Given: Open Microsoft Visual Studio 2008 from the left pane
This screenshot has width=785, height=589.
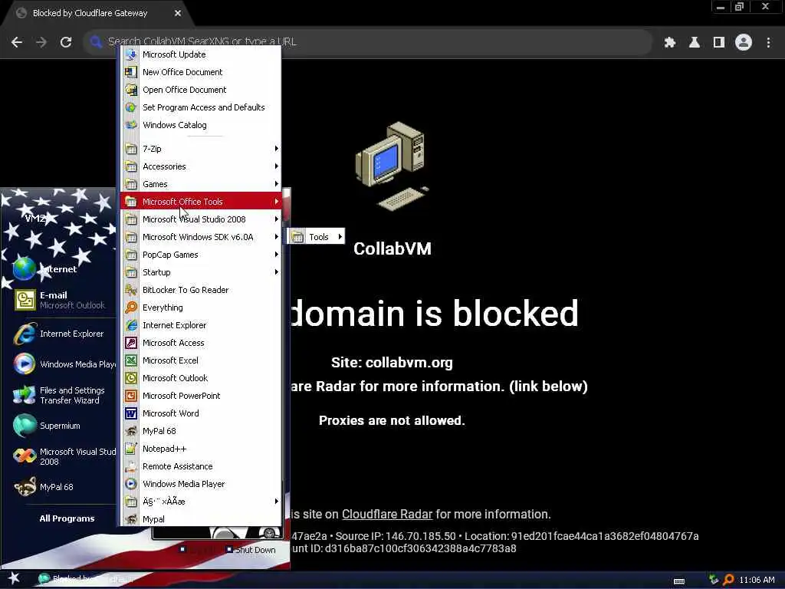Looking at the screenshot, I should point(64,456).
